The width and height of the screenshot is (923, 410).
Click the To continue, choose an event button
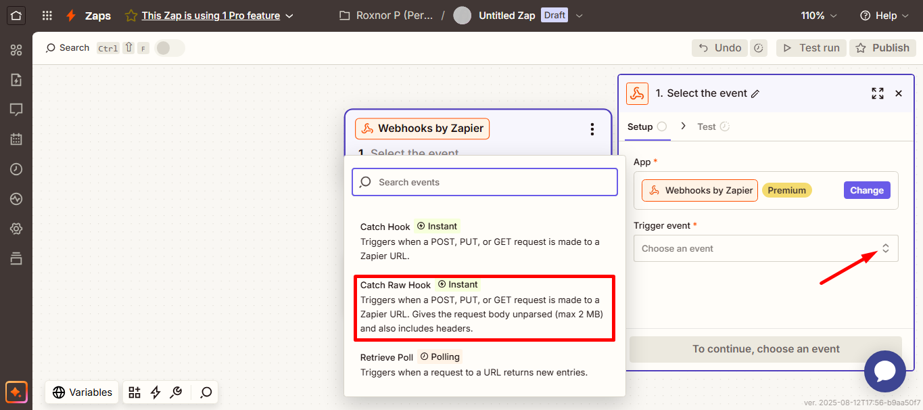765,349
